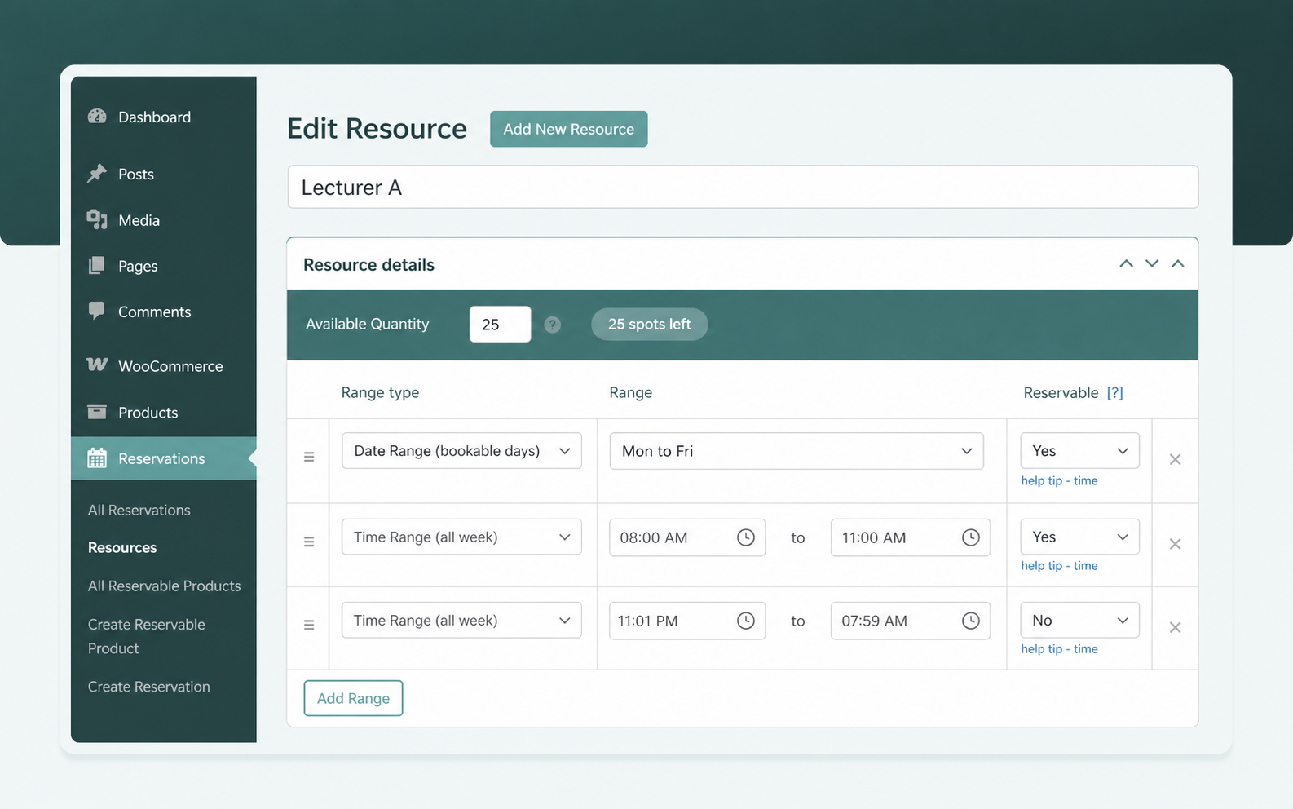Open Reservable dropdown in 08:00 AM row
This screenshot has width=1293, height=809.
pos(1080,537)
